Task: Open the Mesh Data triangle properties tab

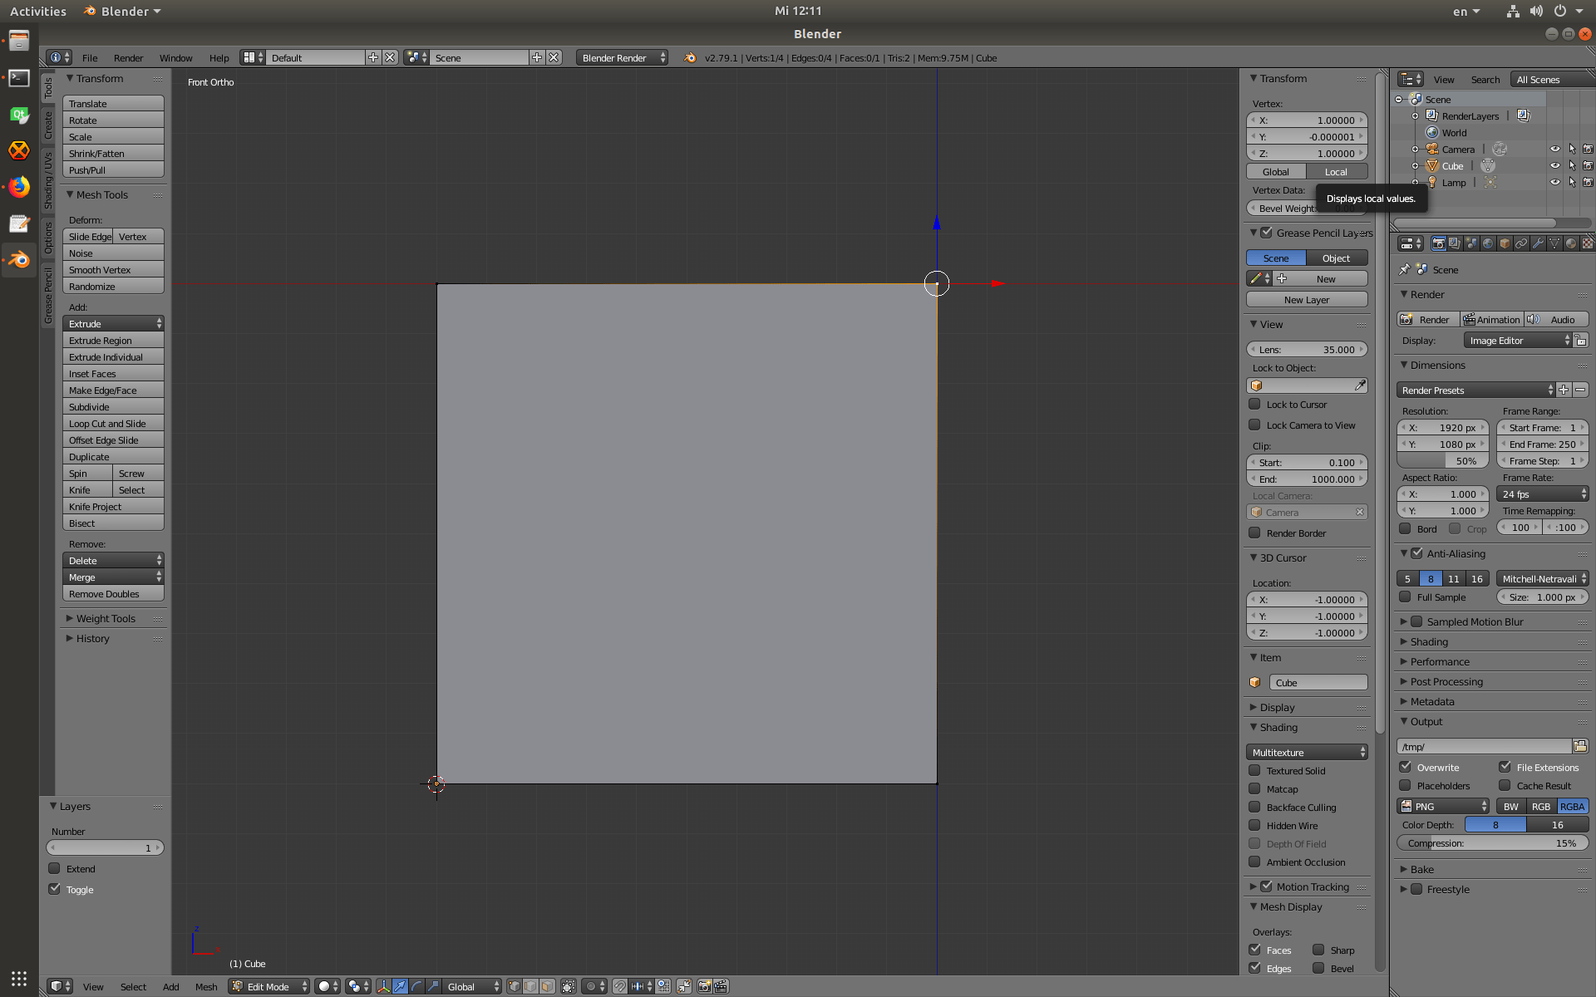Action: (x=1554, y=243)
